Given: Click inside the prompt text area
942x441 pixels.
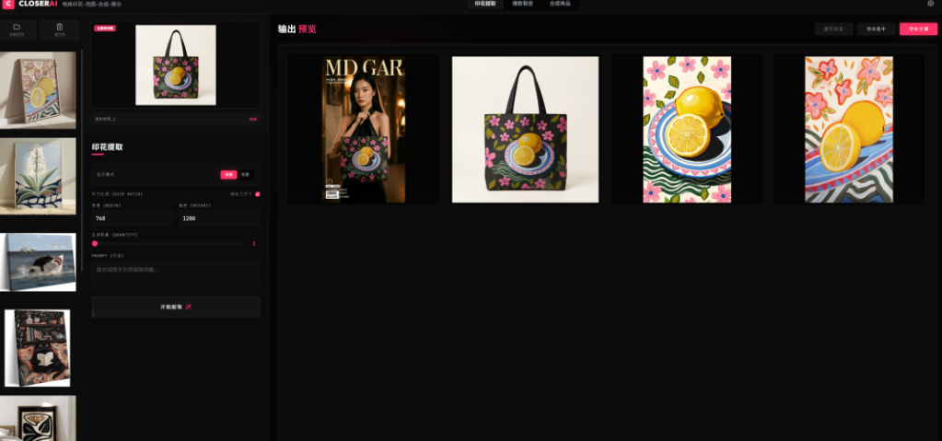Looking at the screenshot, I should (176, 273).
